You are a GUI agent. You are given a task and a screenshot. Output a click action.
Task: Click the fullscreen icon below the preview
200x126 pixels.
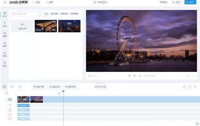pos(188,76)
